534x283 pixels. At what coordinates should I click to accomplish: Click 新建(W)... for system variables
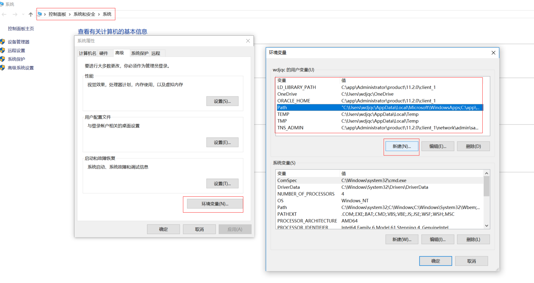click(402, 239)
